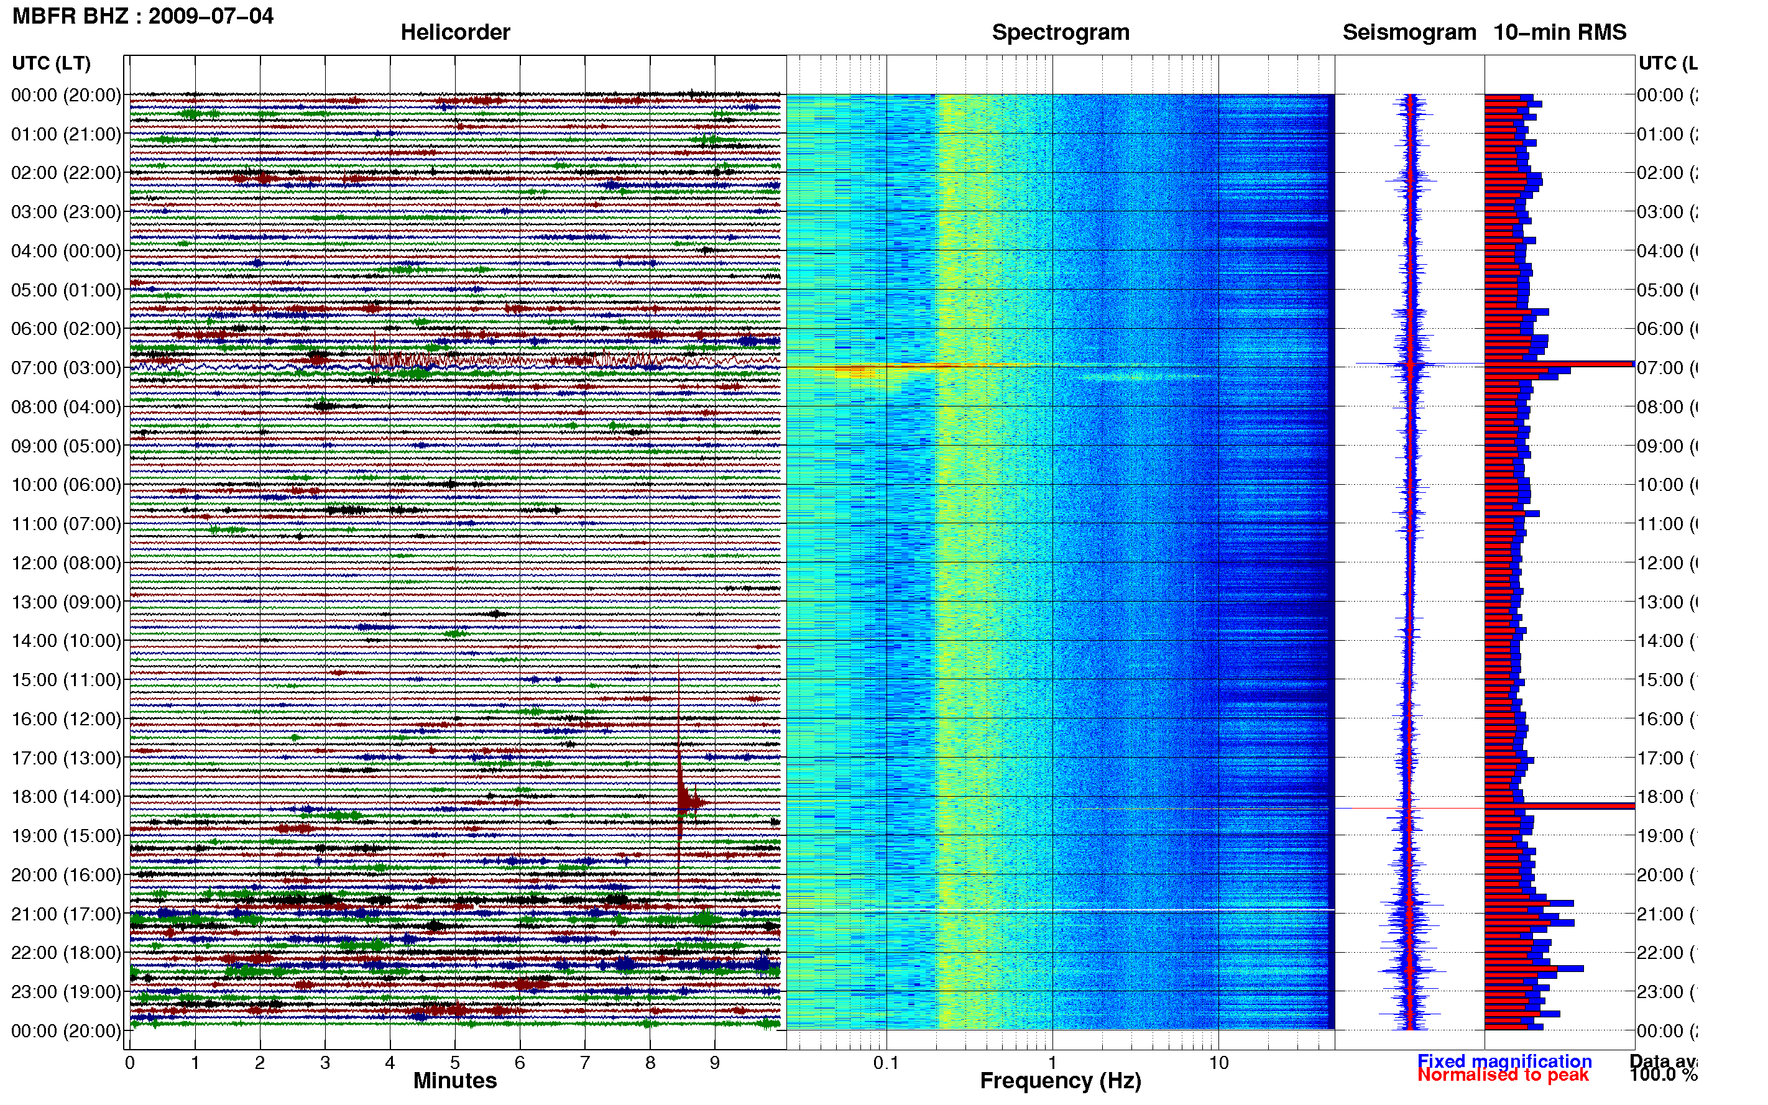Click the left-axis time label '11:00 (07:00)'

[66, 524]
